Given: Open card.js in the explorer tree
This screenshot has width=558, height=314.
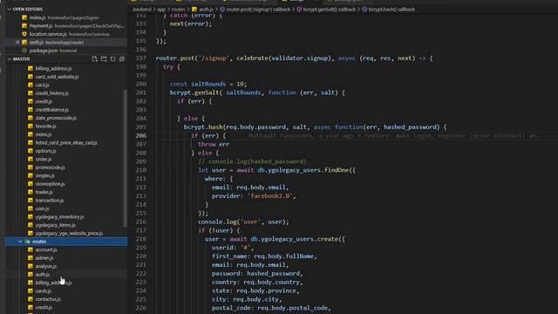Looking at the screenshot, I should 43,85.
